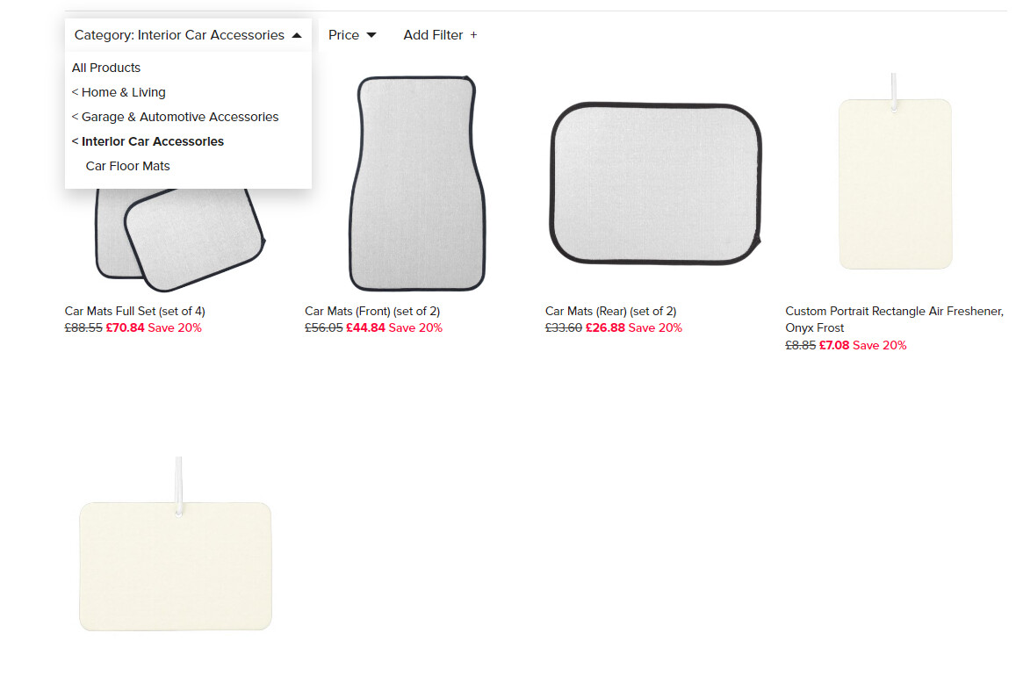The image size is (1016, 683).
Task: Open the Car Mats (Rear) product image
Action: (x=655, y=183)
